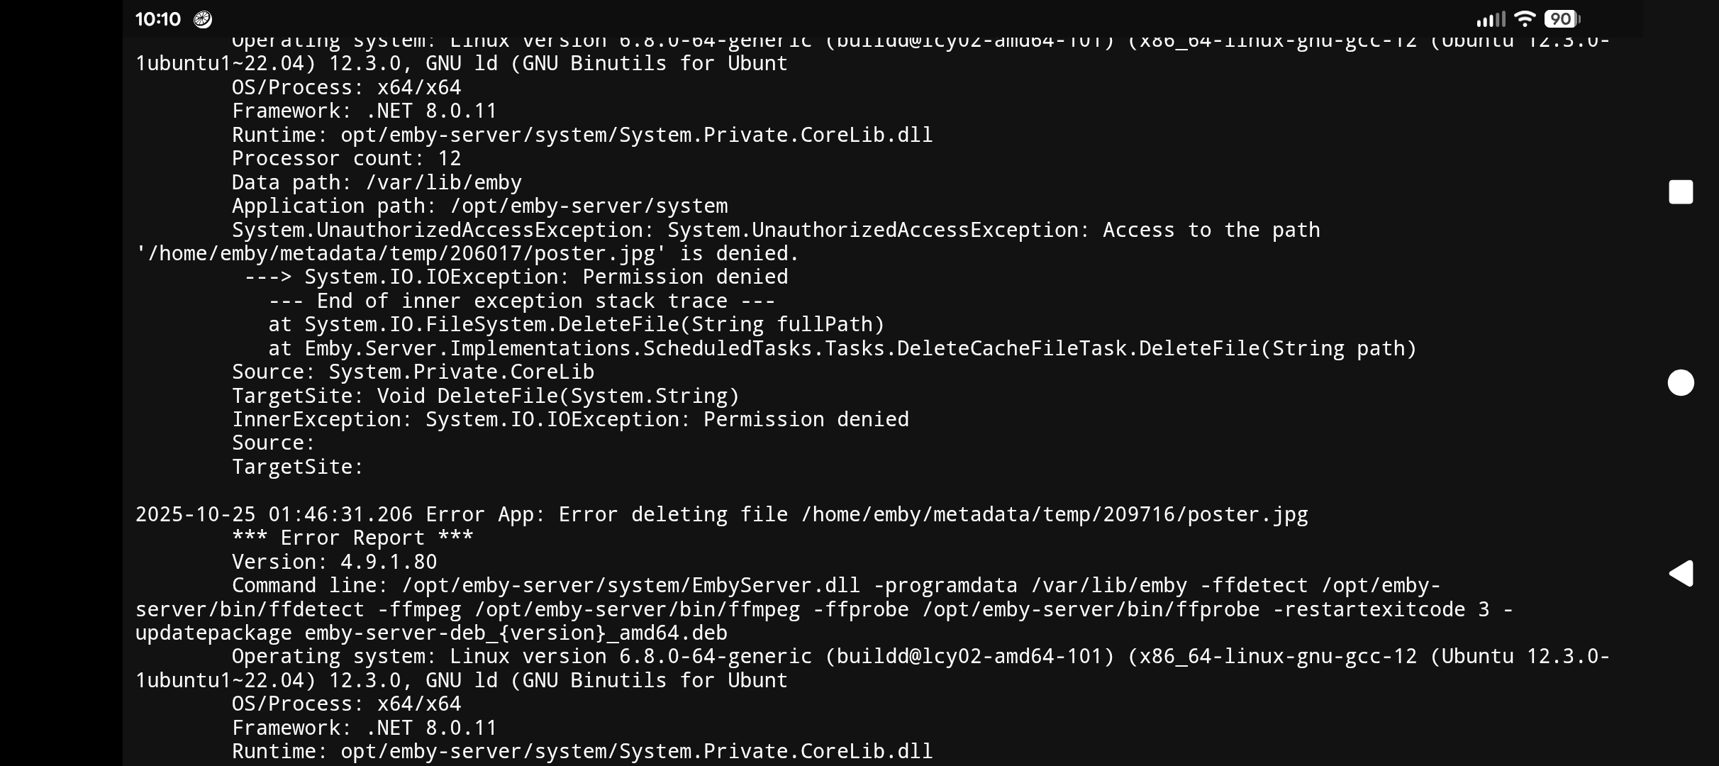The width and height of the screenshot is (1719, 766).
Task: Select the "Data path: /var/lib/emby" line
Action: (x=377, y=182)
